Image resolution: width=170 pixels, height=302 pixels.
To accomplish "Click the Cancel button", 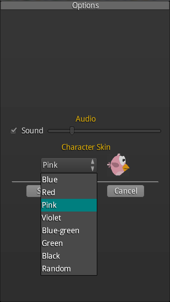I will pyautogui.click(x=126, y=191).
